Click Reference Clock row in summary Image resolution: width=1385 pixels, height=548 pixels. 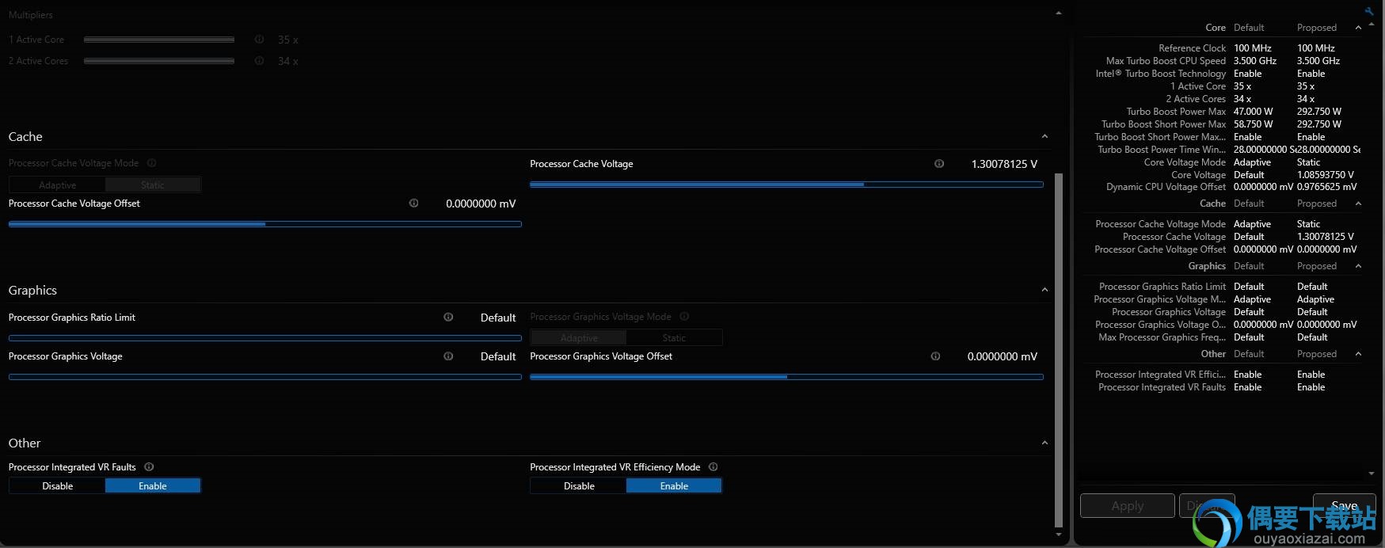tap(1223, 48)
